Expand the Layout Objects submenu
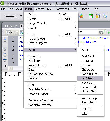 51,43
